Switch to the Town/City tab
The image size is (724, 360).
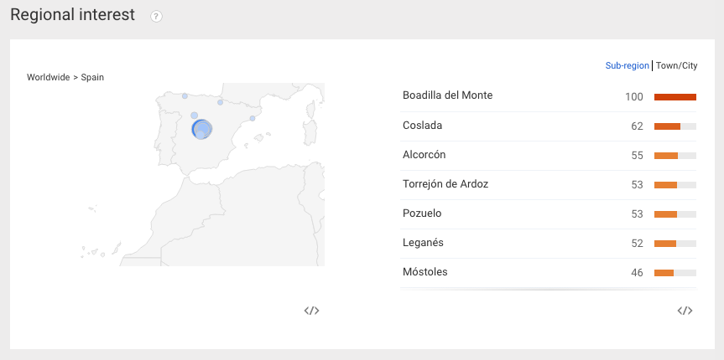click(676, 65)
